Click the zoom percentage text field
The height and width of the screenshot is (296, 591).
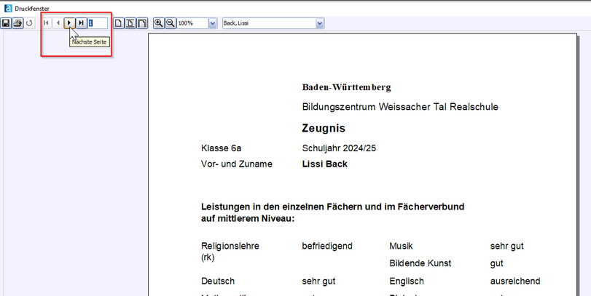(x=192, y=23)
